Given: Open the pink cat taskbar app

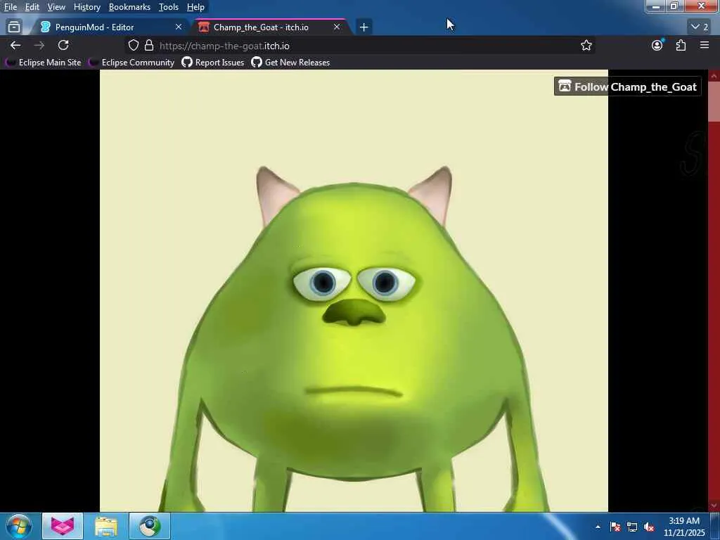Looking at the screenshot, I should point(63,526).
